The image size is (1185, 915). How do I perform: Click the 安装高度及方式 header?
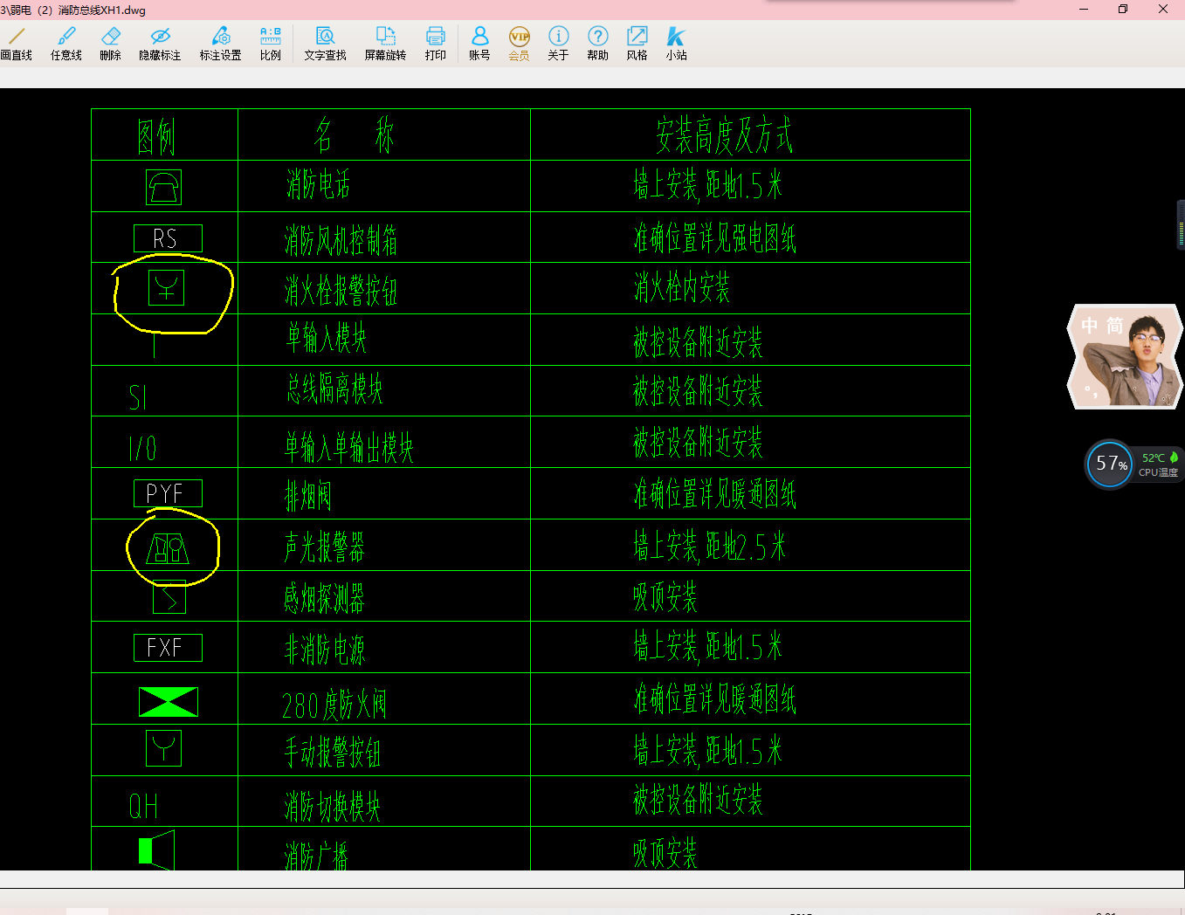pos(724,135)
